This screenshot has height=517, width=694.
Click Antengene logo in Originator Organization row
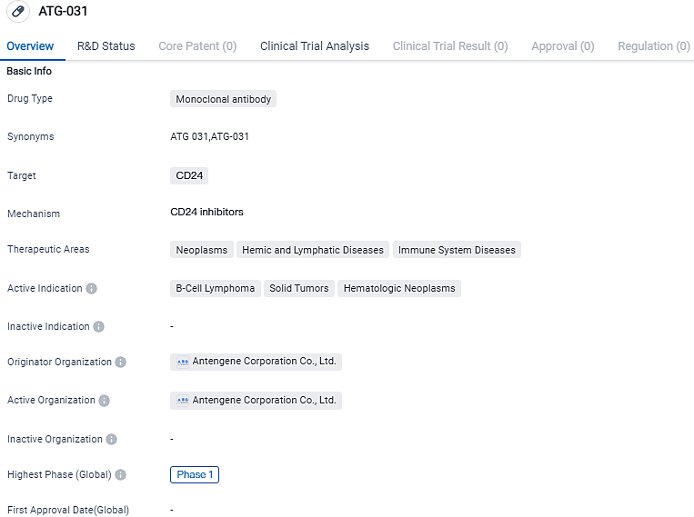point(182,362)
